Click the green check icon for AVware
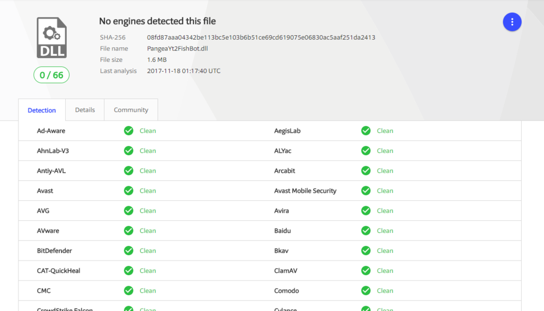 tap(129, 231)
